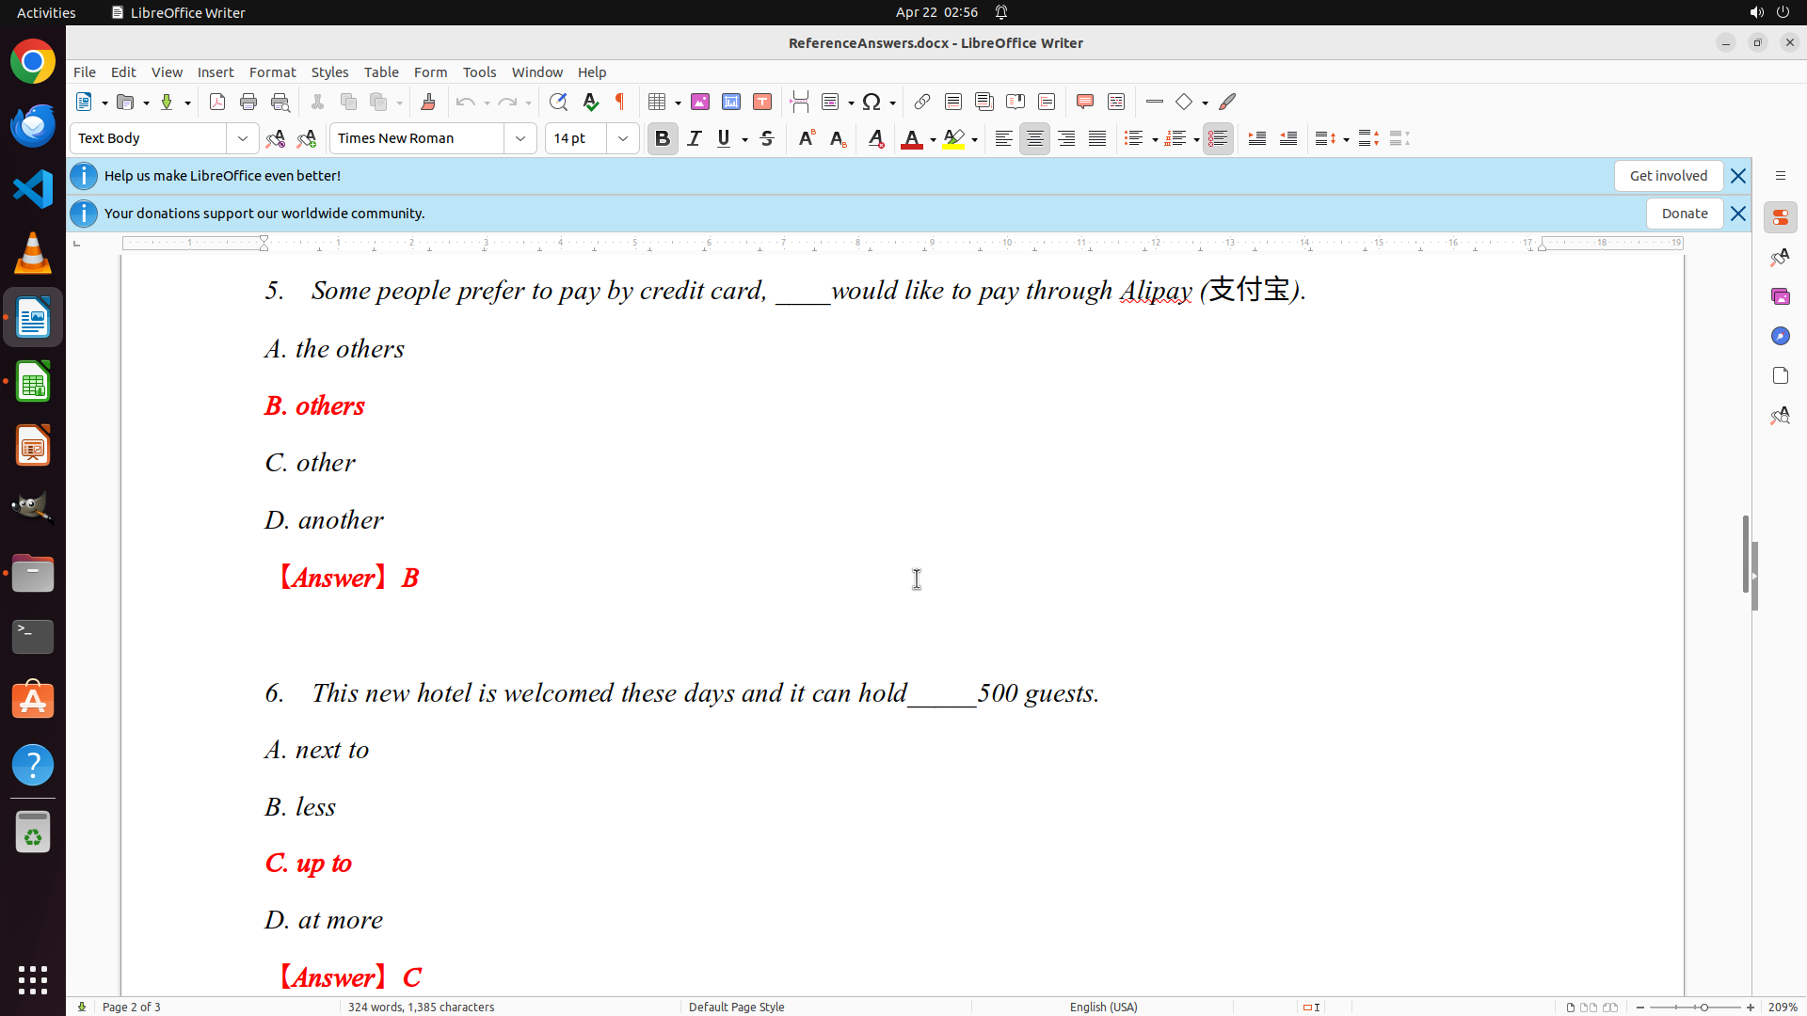The width and height of the screenshot is (1807, 1016).
Task: Open Files from the Ubuntu dock
Action: (x=33, y=573)
